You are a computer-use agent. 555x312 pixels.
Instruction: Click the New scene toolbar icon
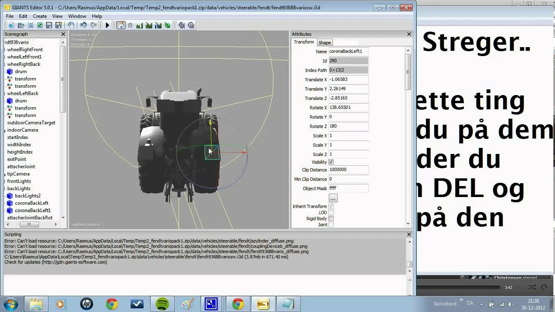[11, 25]
